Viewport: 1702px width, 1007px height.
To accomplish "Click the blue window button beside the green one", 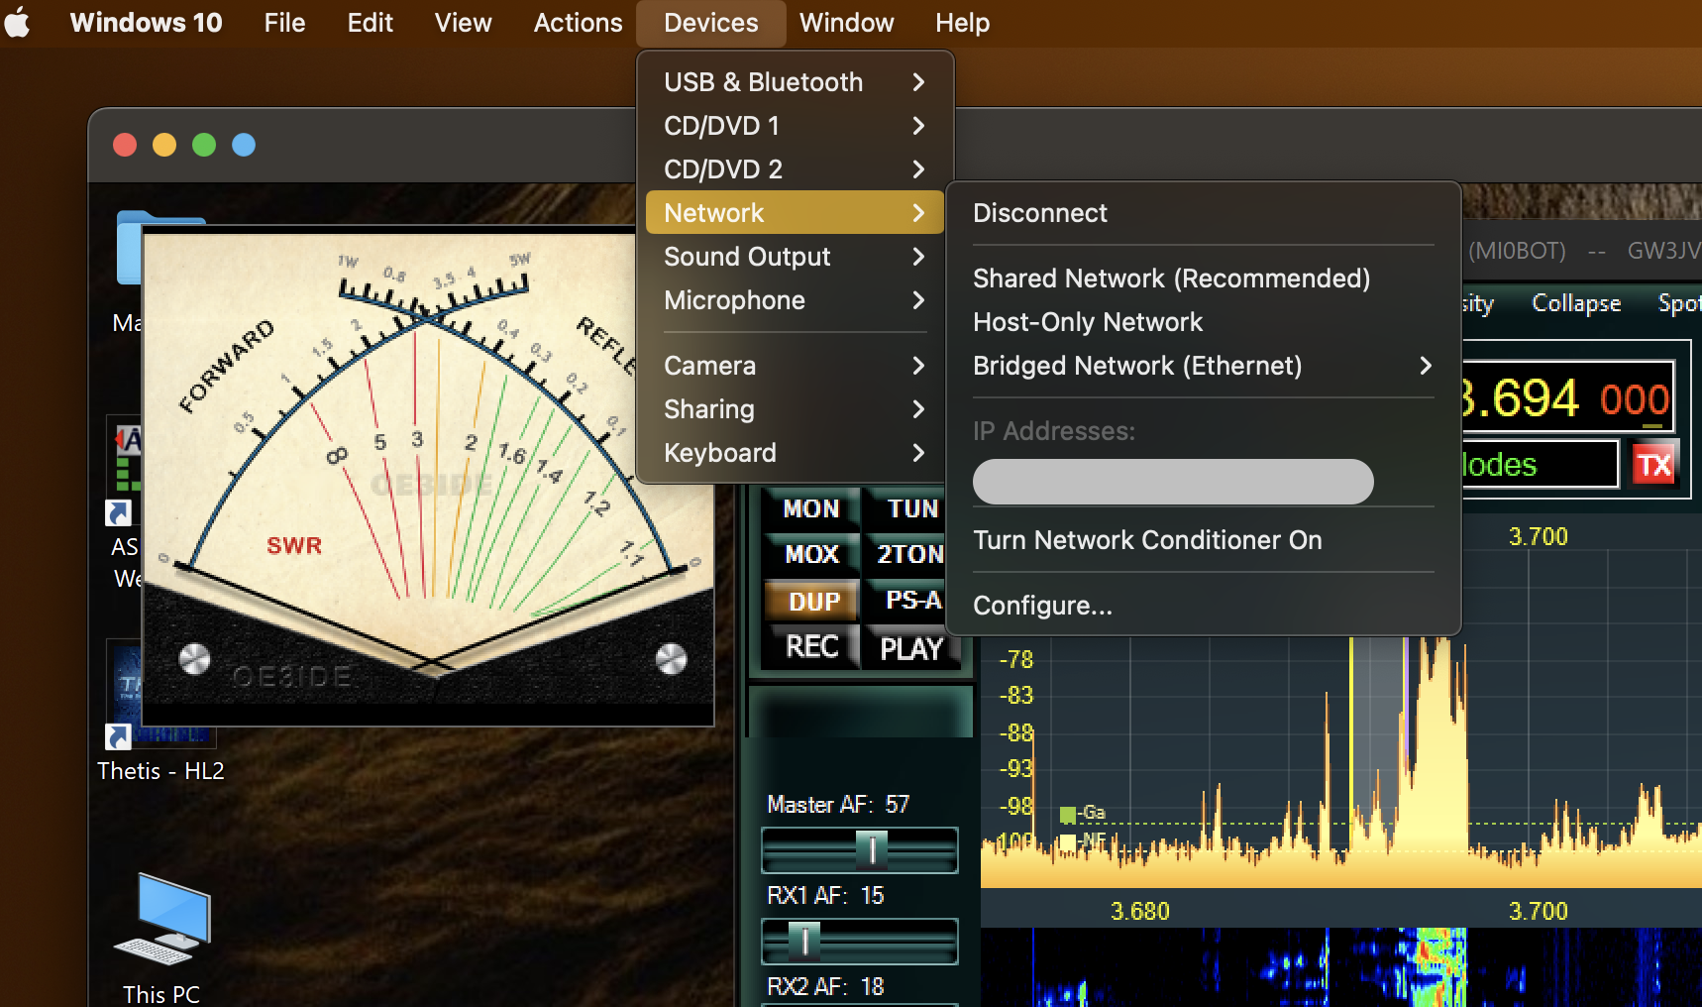I will point(244,146).
